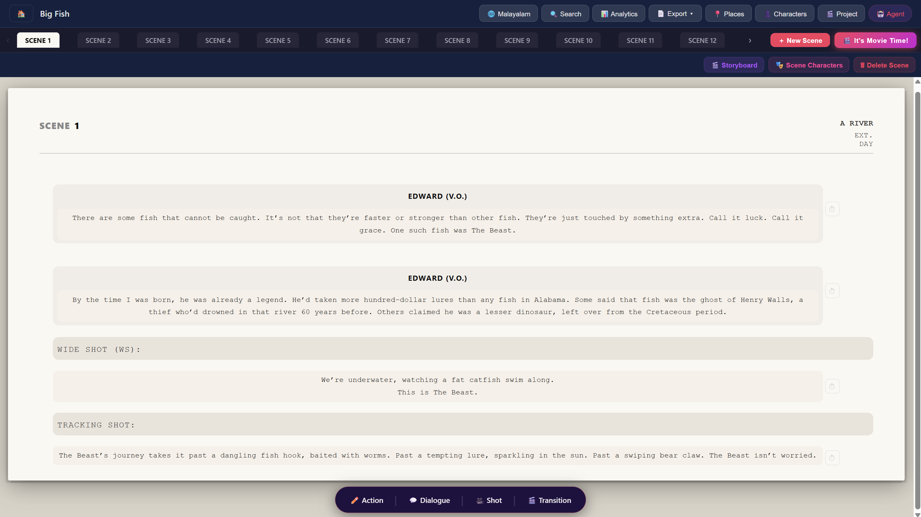
Task: Click the home icon beside Big Fish
Action: coord(21,14)
